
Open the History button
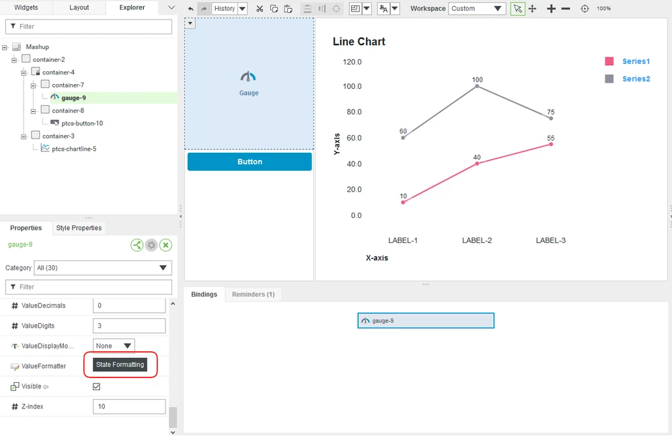coord(225,9)
